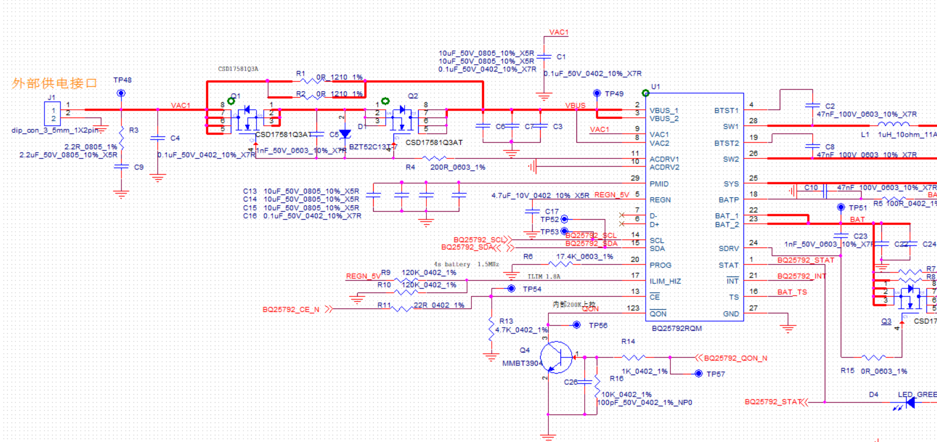Click the C4 capacitor symbol
Screen dimensions: 937x442
158,138
